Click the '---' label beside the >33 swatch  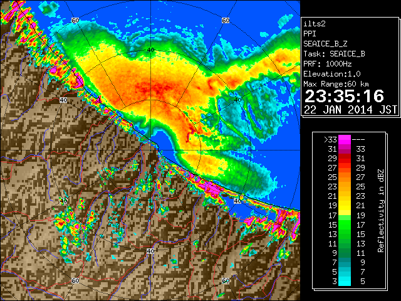coord(358,140)
